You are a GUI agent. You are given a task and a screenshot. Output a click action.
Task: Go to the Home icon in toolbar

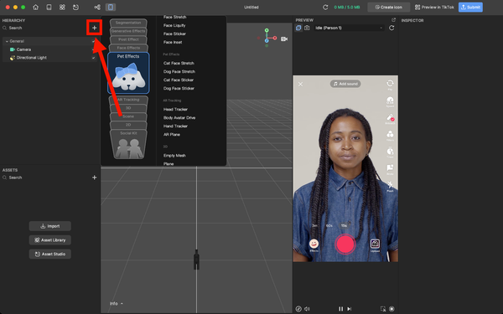click(35, 7)
